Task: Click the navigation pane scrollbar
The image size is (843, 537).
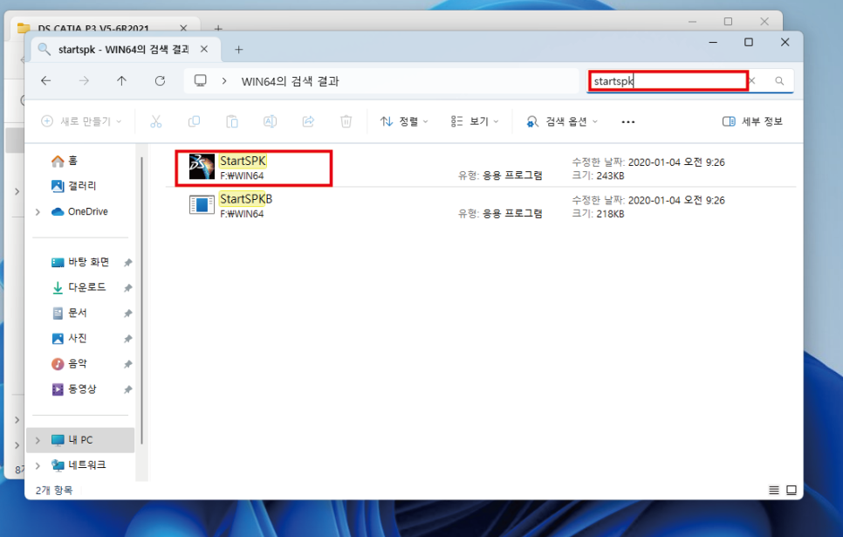Action: pos(142,300)
